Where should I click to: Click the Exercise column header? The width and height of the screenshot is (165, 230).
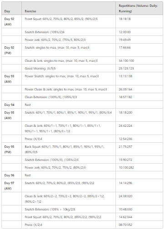(69, 8)
